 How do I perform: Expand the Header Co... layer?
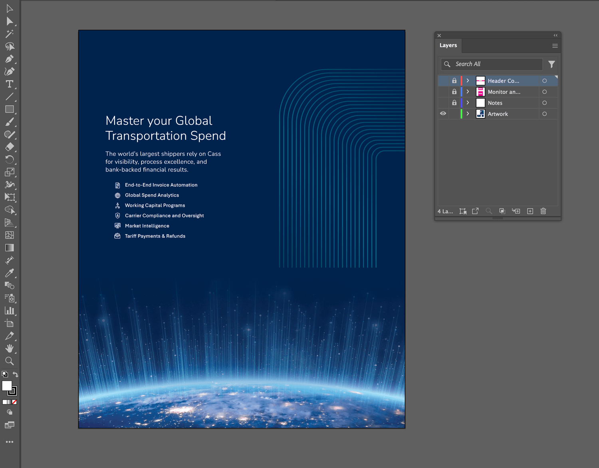pyautogui.click(x=468, y=81)
